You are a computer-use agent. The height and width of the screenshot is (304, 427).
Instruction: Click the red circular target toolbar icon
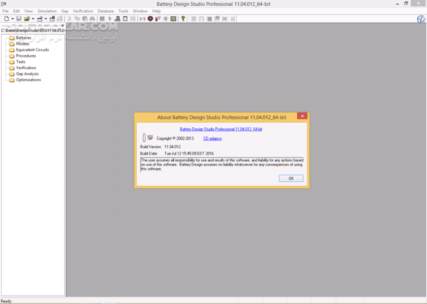click(150, 19)
